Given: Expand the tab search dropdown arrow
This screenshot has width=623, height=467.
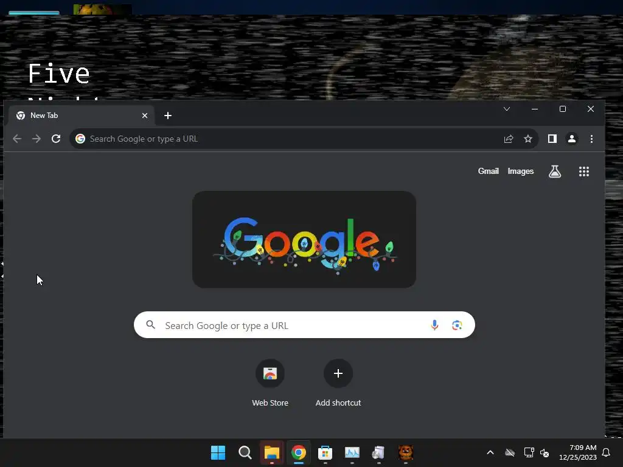Looking at the screenshot, I should [x=507, y=109].
